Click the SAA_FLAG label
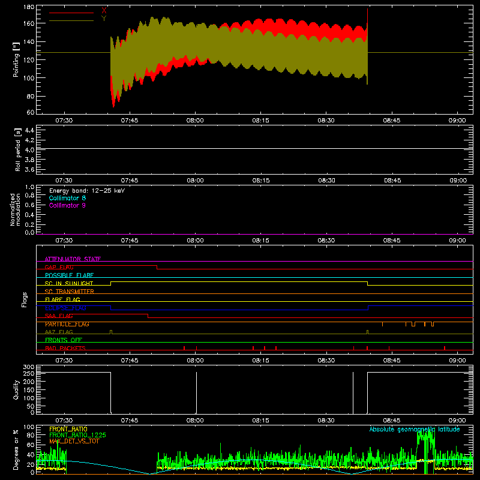 [x=59, y=316]
